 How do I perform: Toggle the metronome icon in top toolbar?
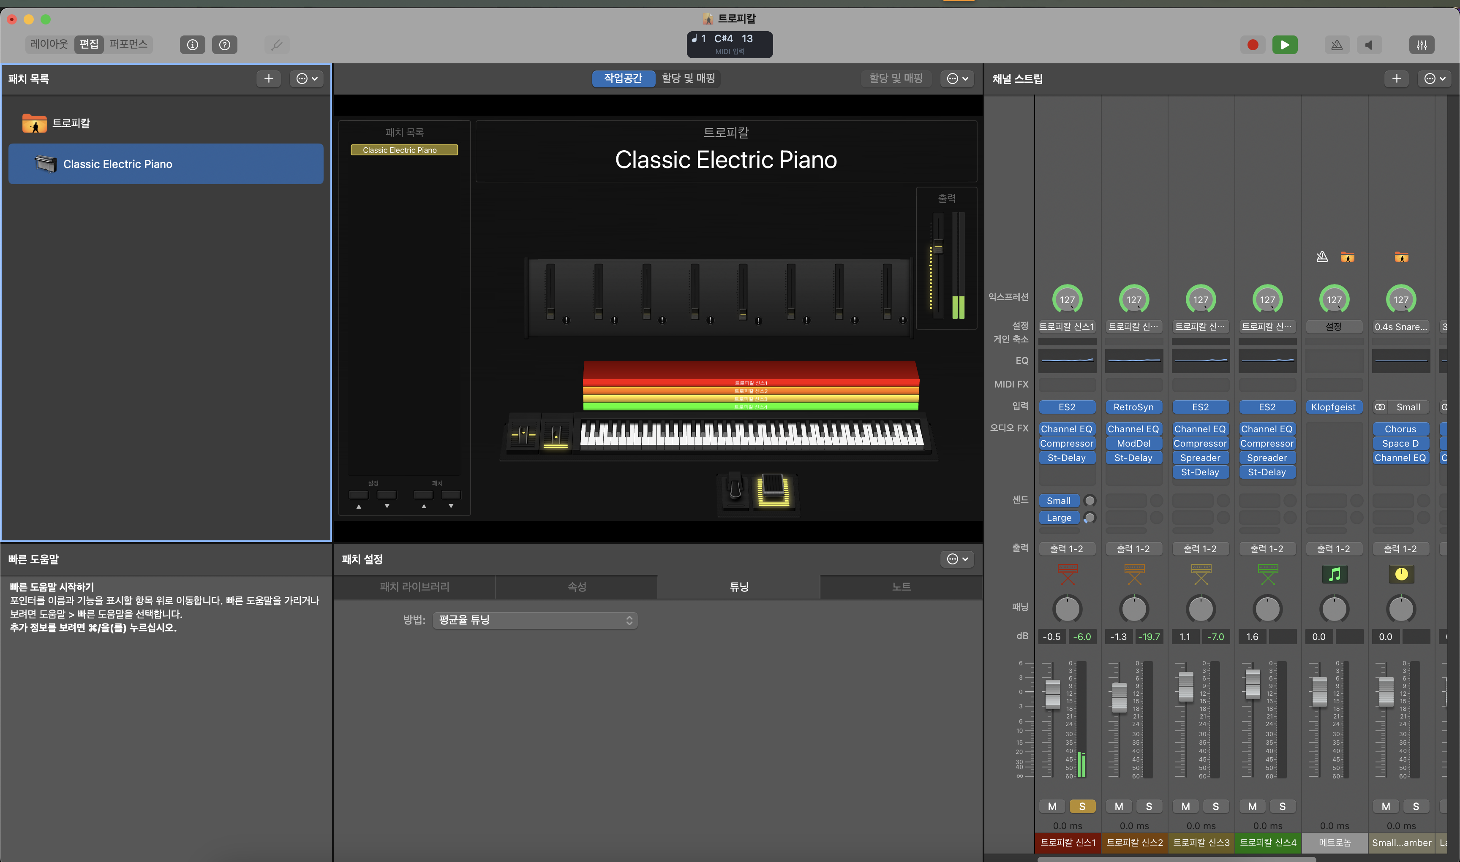coord(1337,45)
